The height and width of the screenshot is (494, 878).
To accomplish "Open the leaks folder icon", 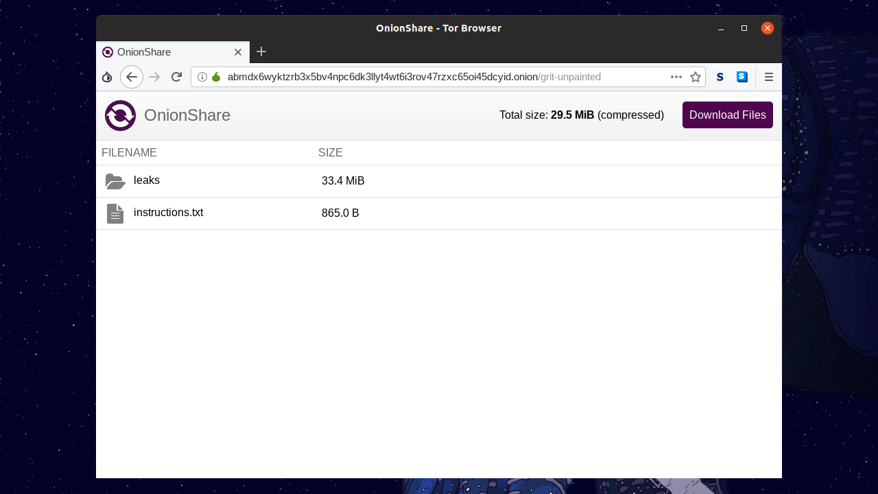I will point(115,181).
